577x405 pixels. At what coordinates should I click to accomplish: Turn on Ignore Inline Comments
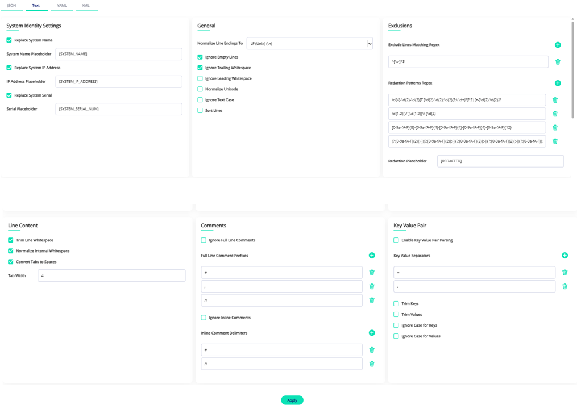pyautogui.click(x=204, y=318)
